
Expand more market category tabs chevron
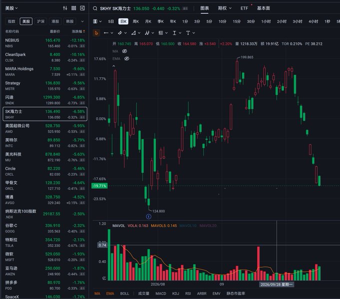tap(82, 21)
